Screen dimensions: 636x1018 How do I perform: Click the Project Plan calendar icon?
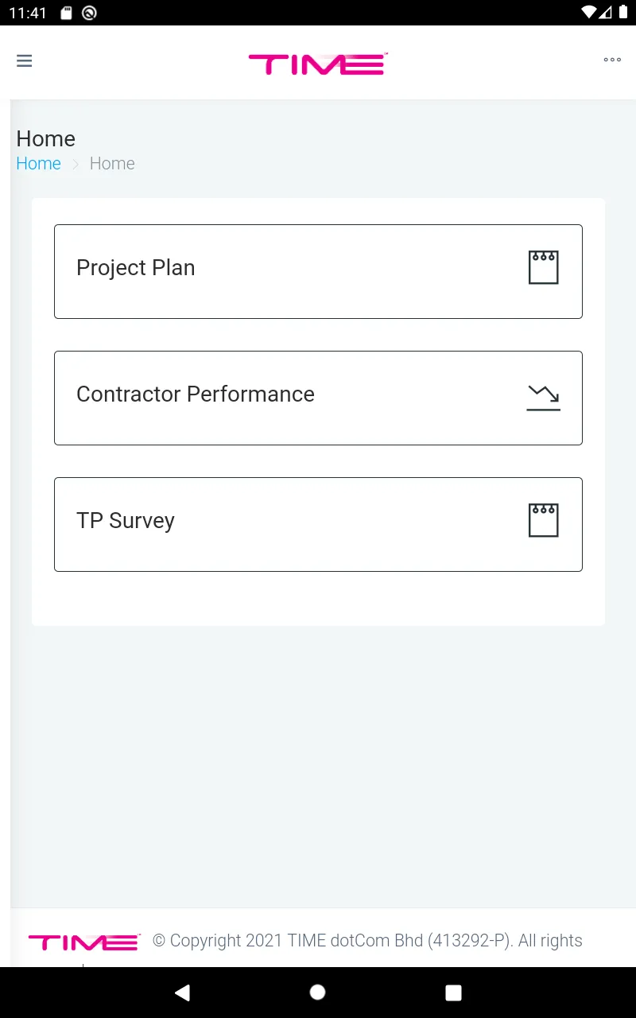click(x=544, y=267)
